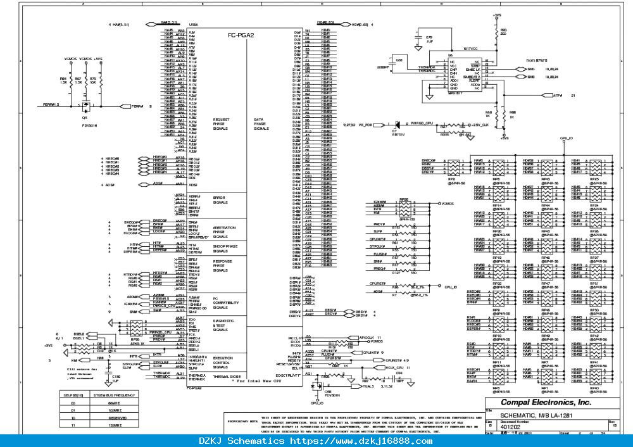Click the SCHEMATIC, M/B LA-1281 title text
This screenshot has height=447, width=633.
click(x=536, y=415)
